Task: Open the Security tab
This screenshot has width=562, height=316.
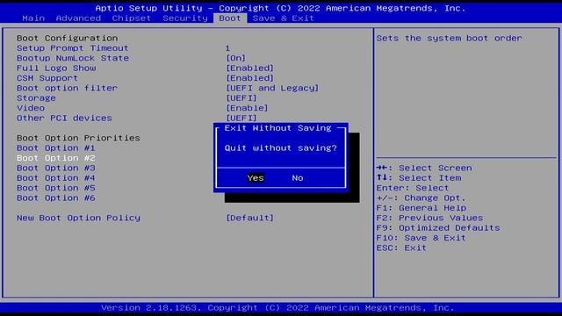Action: pyautogui.click(x=185, y=18)
